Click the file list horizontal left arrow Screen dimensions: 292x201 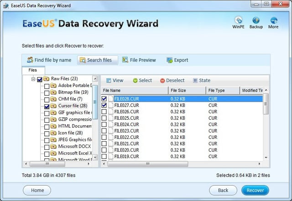point(104,164)
